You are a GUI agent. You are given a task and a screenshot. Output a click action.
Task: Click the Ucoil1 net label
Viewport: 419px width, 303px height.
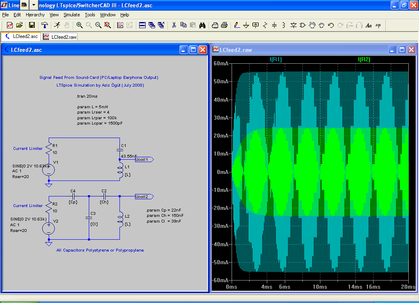point(144,160)
